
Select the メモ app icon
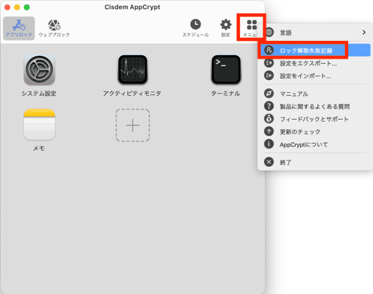click(39, 124)
